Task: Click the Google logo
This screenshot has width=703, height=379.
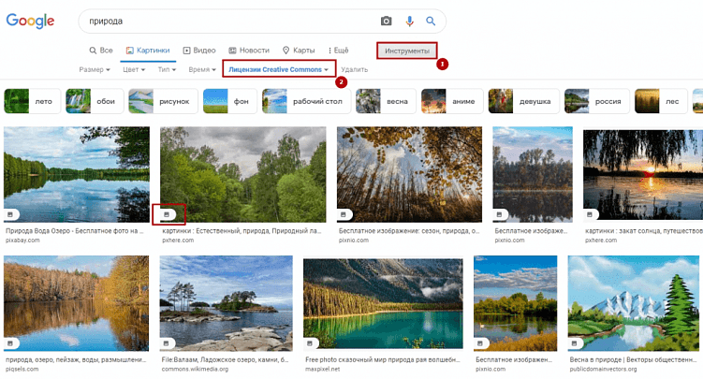Action: click(x=30, y=21)
